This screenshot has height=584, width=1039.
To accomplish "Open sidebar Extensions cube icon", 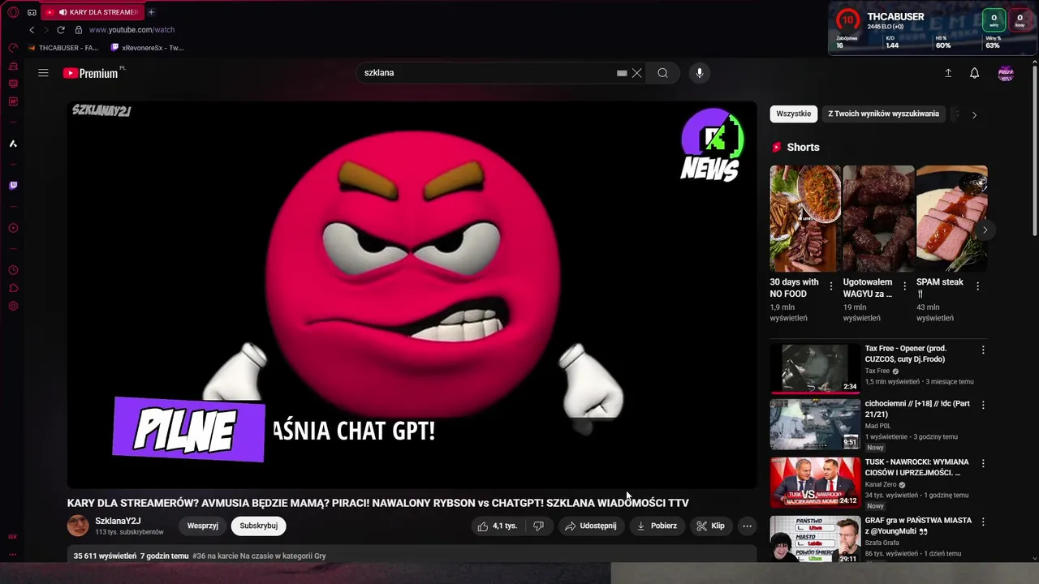I will [x=13, y=288].
